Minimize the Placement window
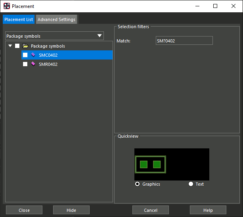243x217 pixels. click(x=197, y=6)
